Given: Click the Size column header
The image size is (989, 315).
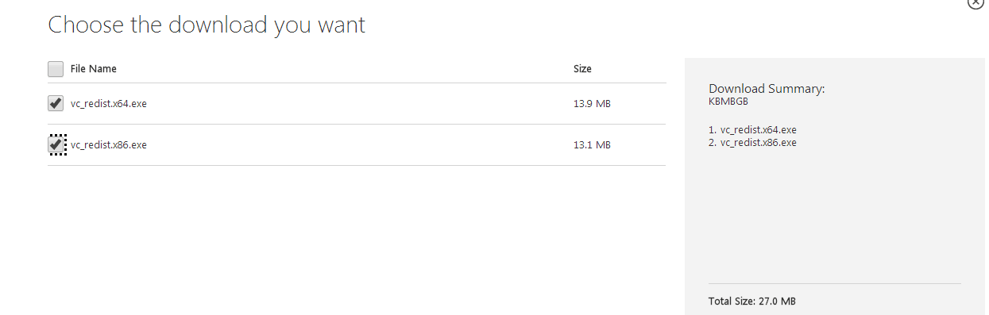Looking at the screenshot, I should pyautogui.click(x=582, y=69).
